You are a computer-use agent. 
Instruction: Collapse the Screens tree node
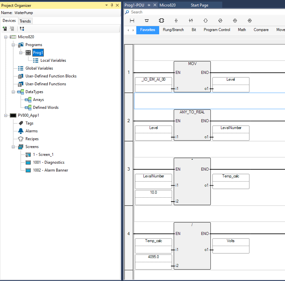click(x=13, y=147)
